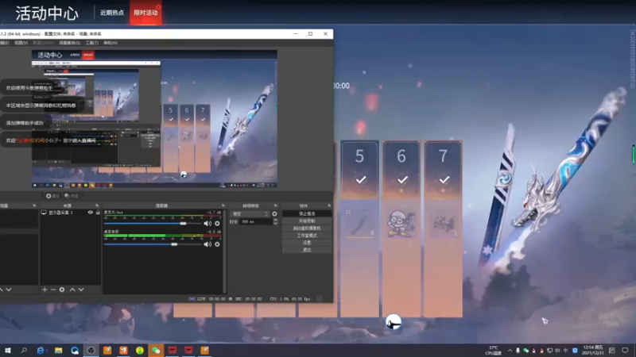Select day 7 reward item thumbnail
The height and width of the screenshot is (357, 636).
coord(443,224)
